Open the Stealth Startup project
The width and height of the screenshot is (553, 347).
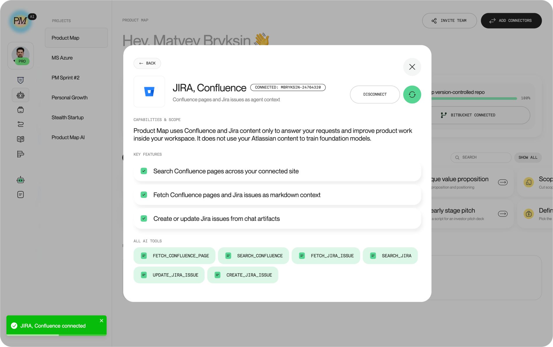tap(68, 117)
